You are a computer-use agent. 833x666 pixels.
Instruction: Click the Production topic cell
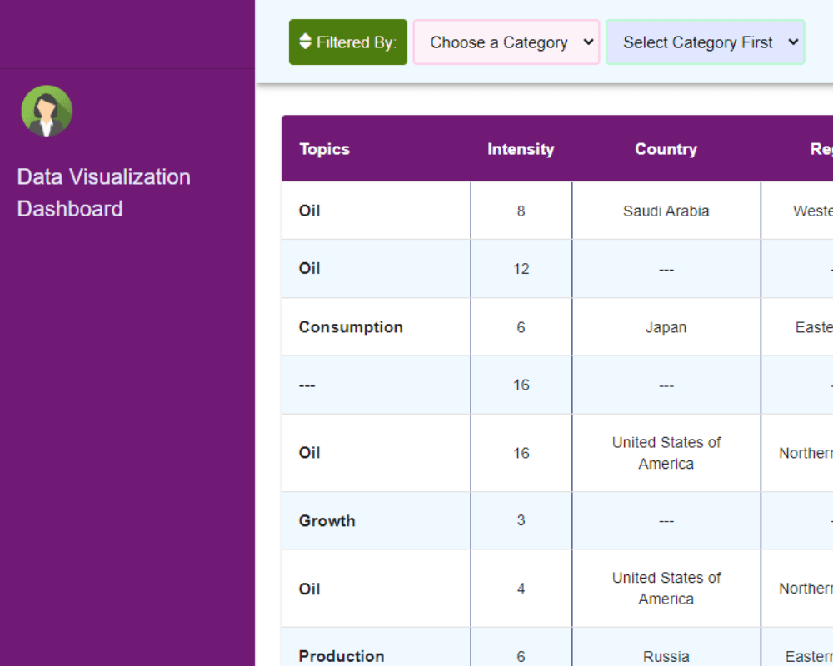342,655
